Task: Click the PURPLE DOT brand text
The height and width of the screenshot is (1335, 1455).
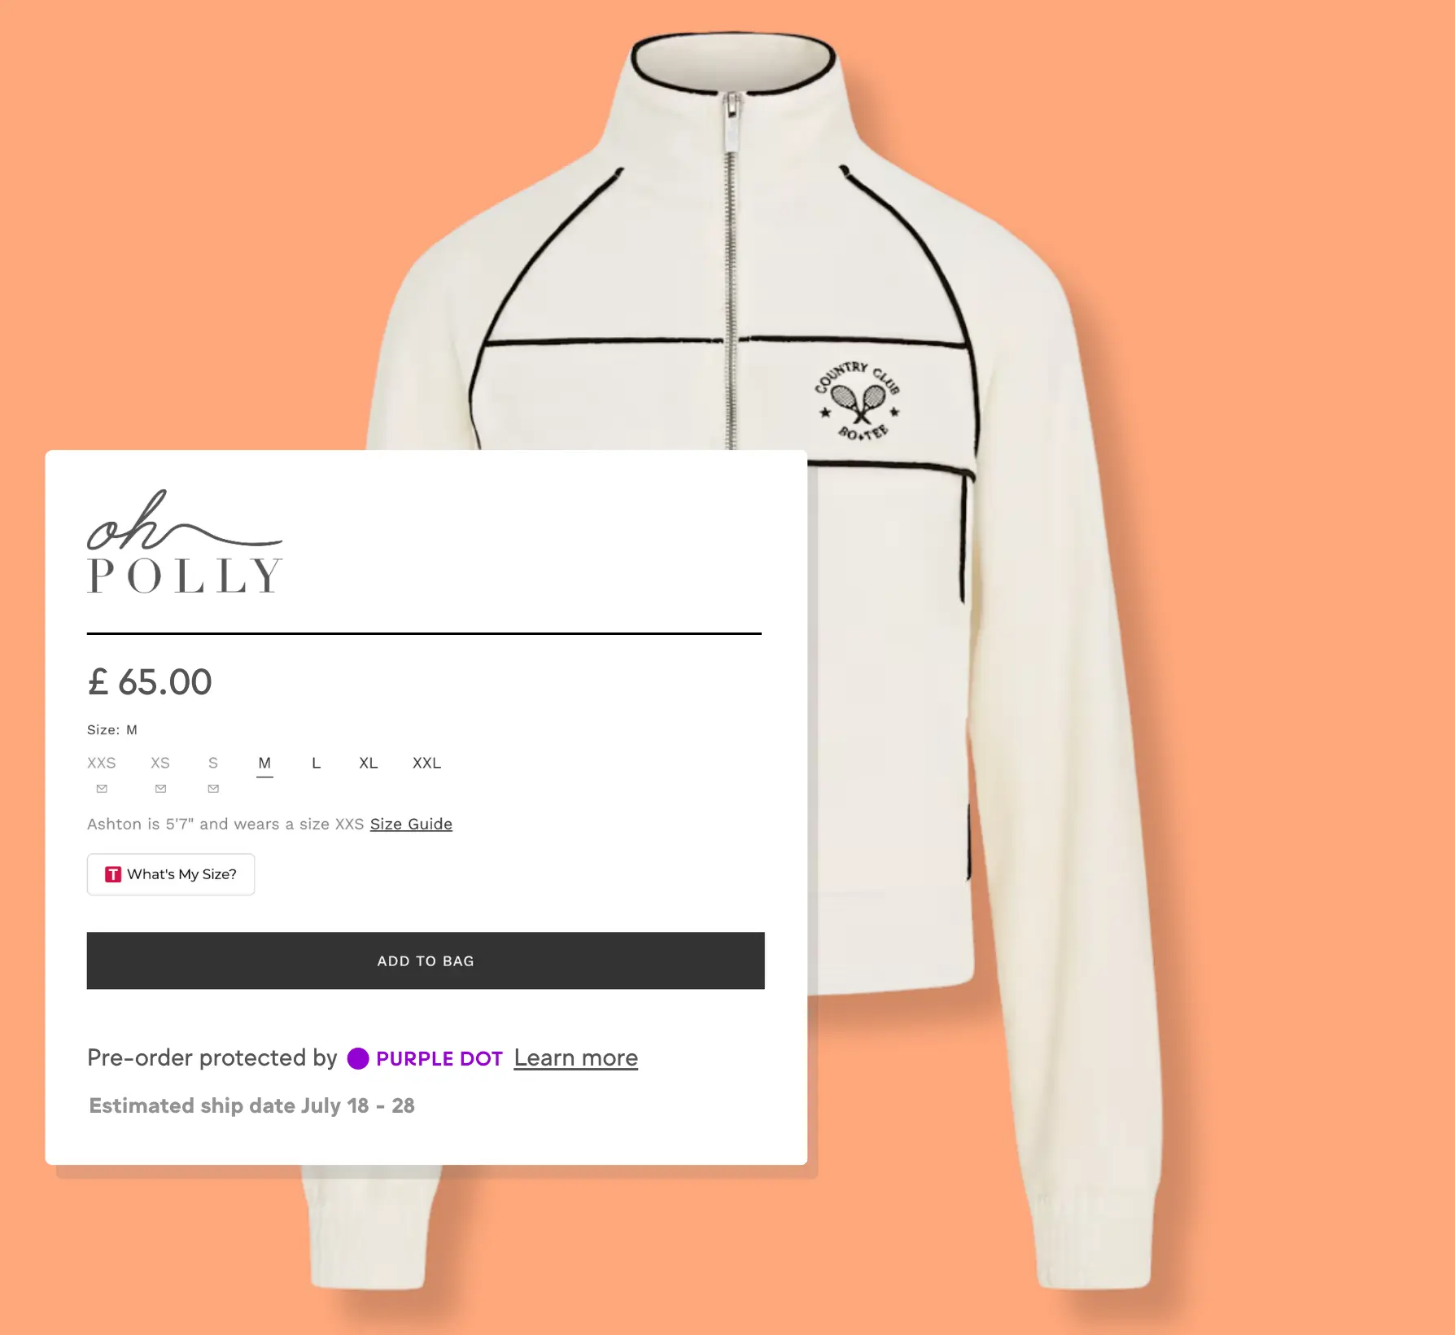Action: tap(439, 1058)
